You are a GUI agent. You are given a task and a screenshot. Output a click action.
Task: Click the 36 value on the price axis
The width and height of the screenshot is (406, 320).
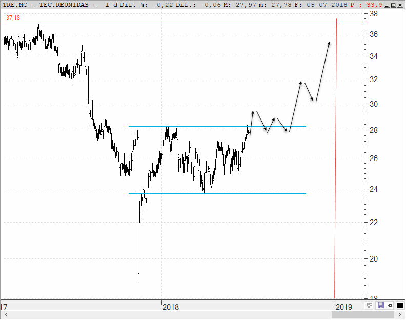[374, 34]
